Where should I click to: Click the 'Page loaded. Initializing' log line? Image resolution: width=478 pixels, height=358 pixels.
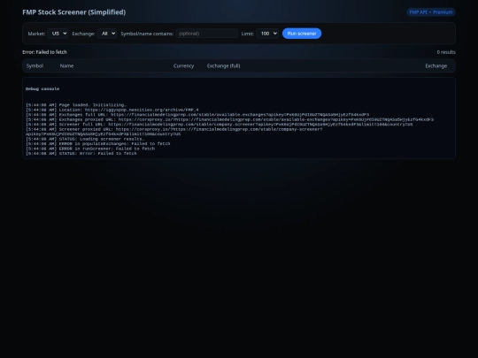pyautogui.click(x=76, y=105)
